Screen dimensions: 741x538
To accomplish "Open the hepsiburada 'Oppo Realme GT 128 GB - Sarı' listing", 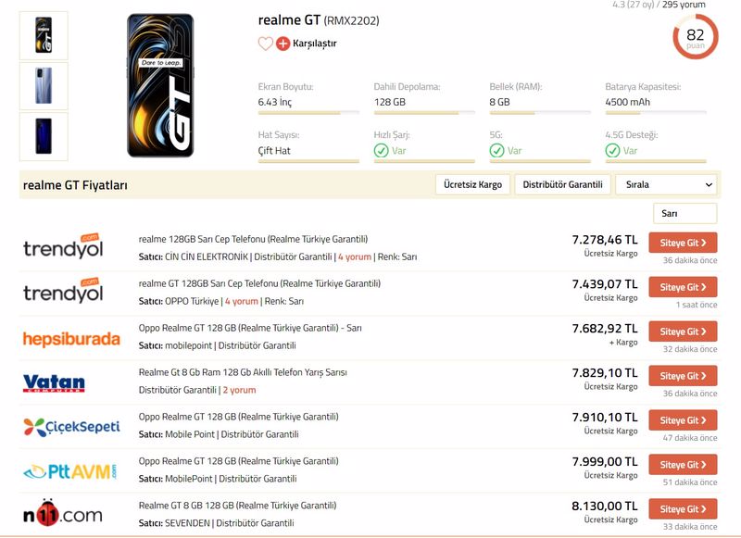I will 250,329.
